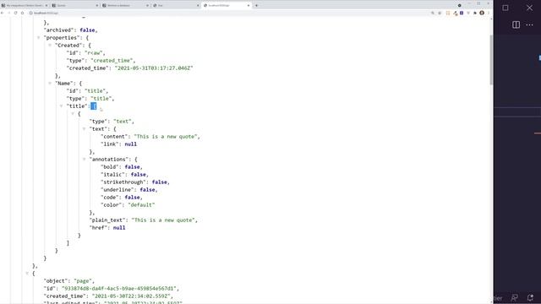Click the "created_time" type value
This screenshot has height=304, width=541.
[112, 60]
